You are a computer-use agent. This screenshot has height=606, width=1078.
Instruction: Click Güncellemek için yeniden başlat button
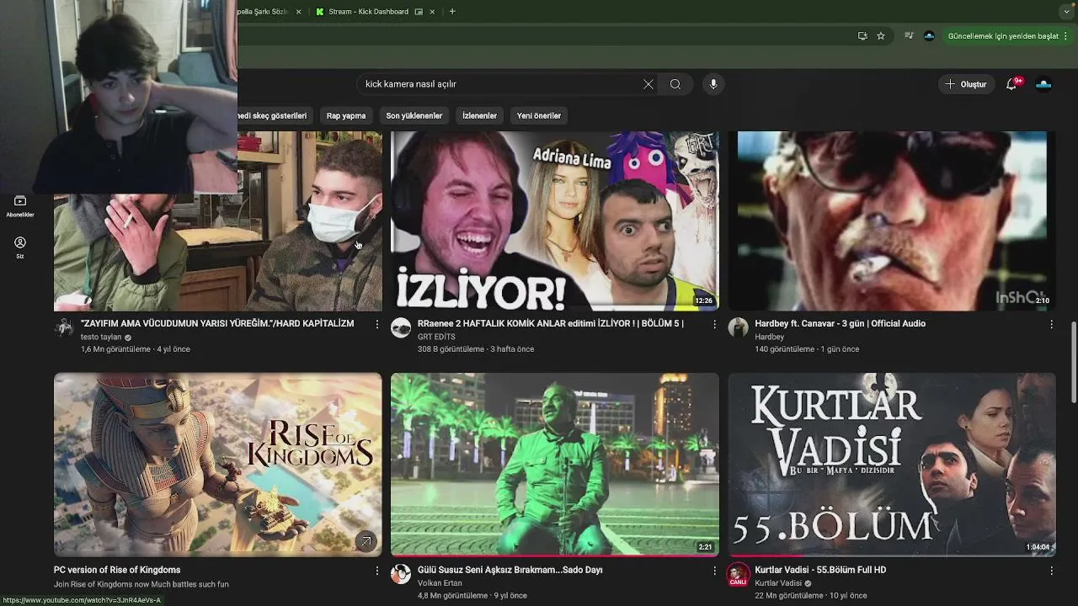(1002, 36)
